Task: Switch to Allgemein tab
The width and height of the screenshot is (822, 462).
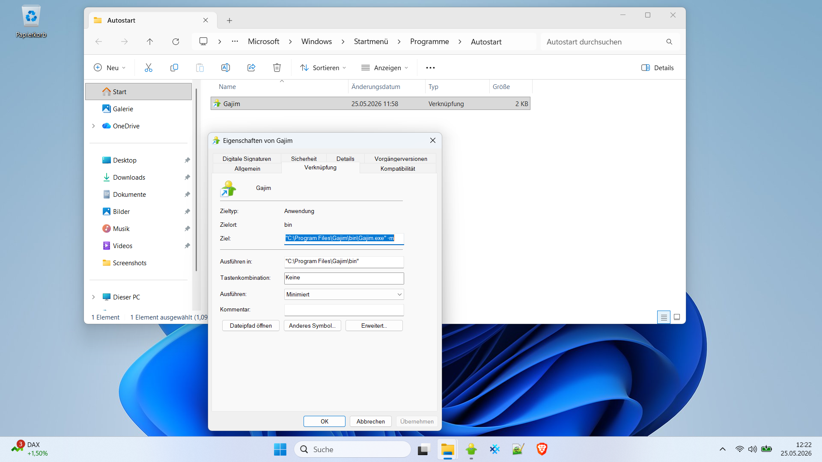Action: (x=247, y=169)
